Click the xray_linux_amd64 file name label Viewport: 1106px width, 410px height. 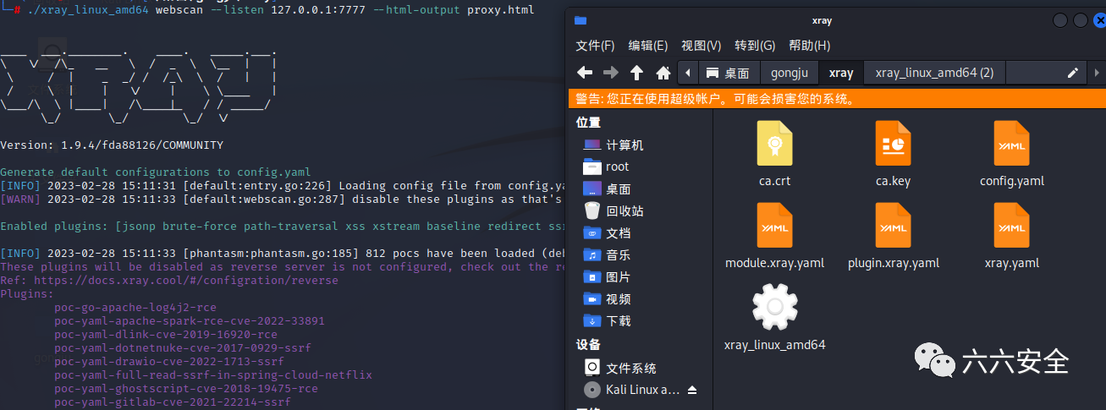[x=775, y=345]
